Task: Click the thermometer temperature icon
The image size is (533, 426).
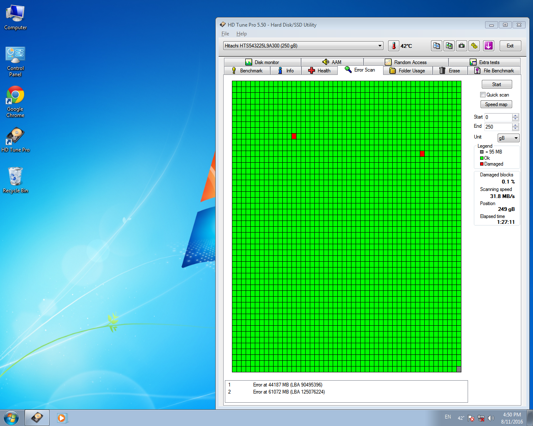Action: pyautogui.click(x=394, y=46)
